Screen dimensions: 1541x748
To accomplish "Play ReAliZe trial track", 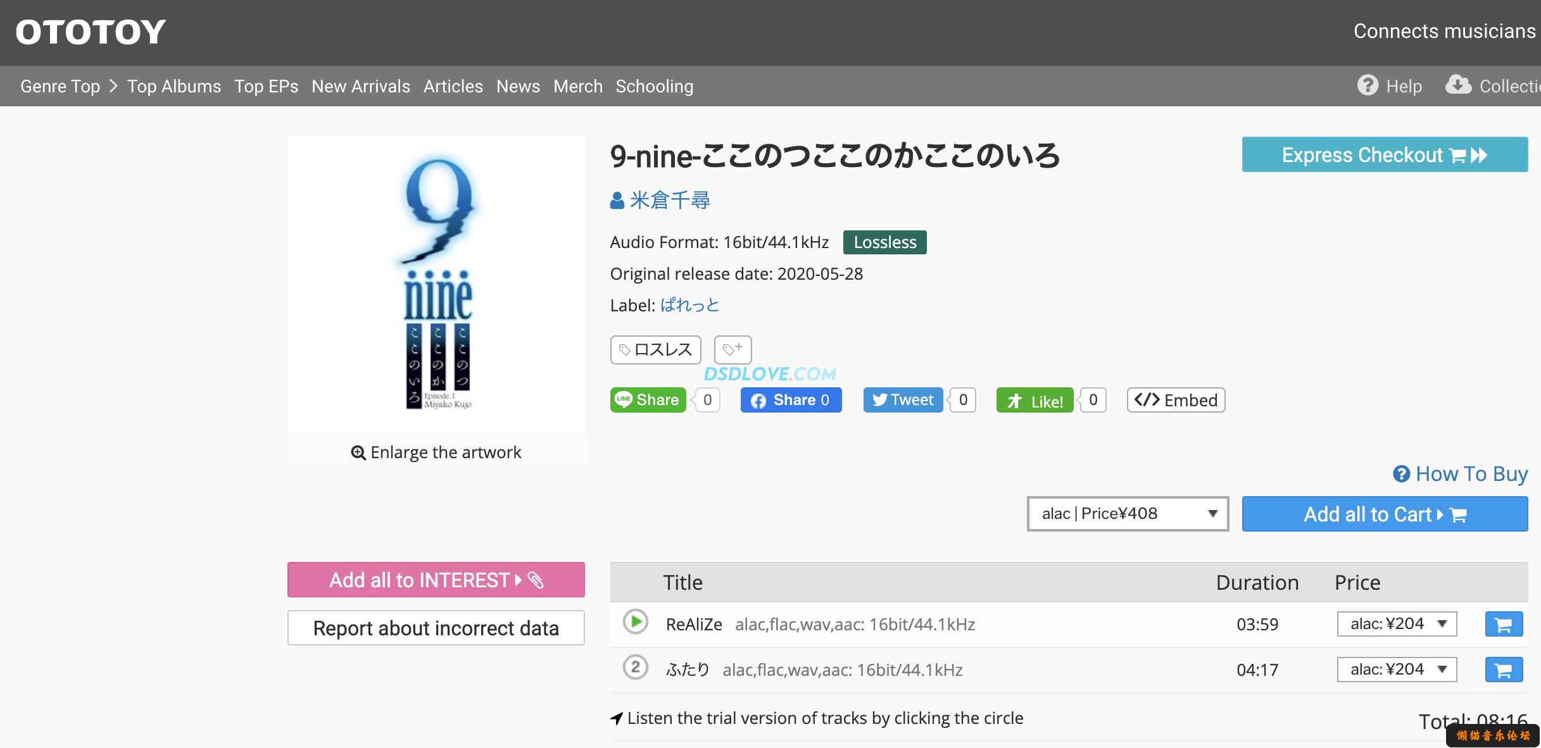I will pyautogui.click(x=636, y=622).
